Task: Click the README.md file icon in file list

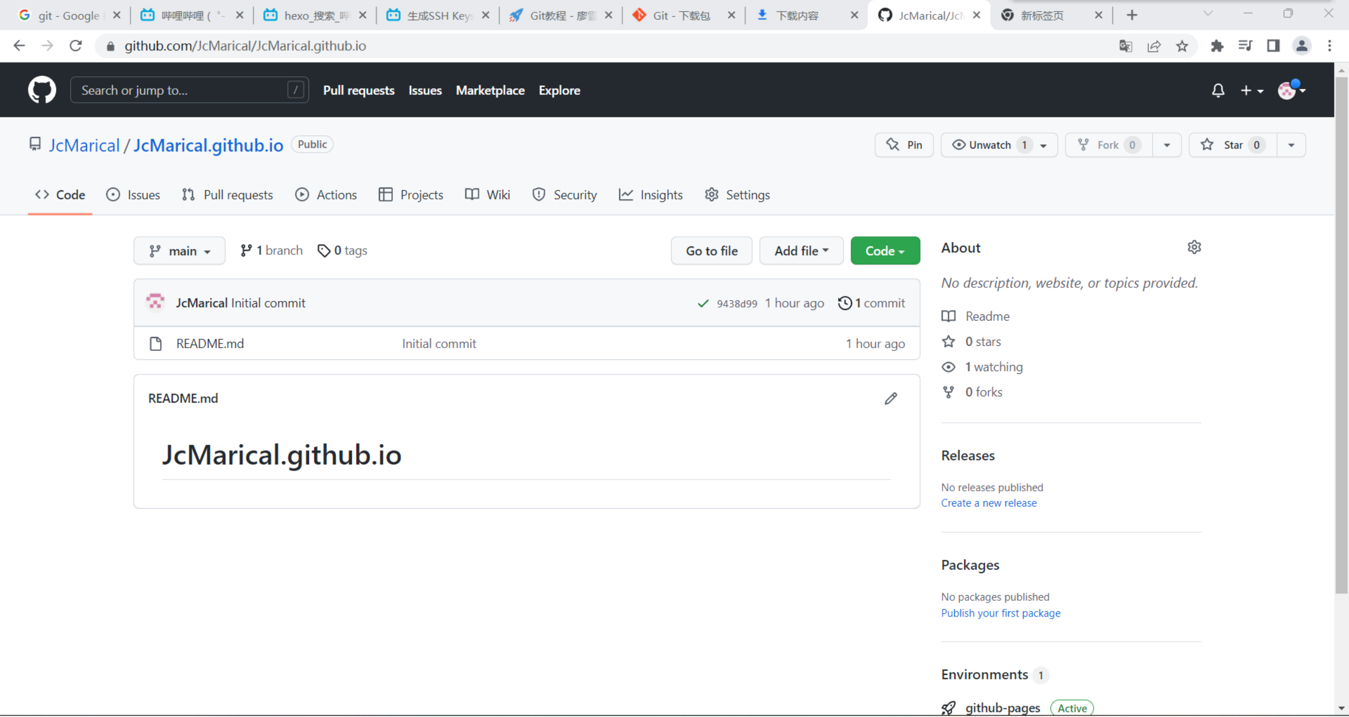Action: [156, 344]
